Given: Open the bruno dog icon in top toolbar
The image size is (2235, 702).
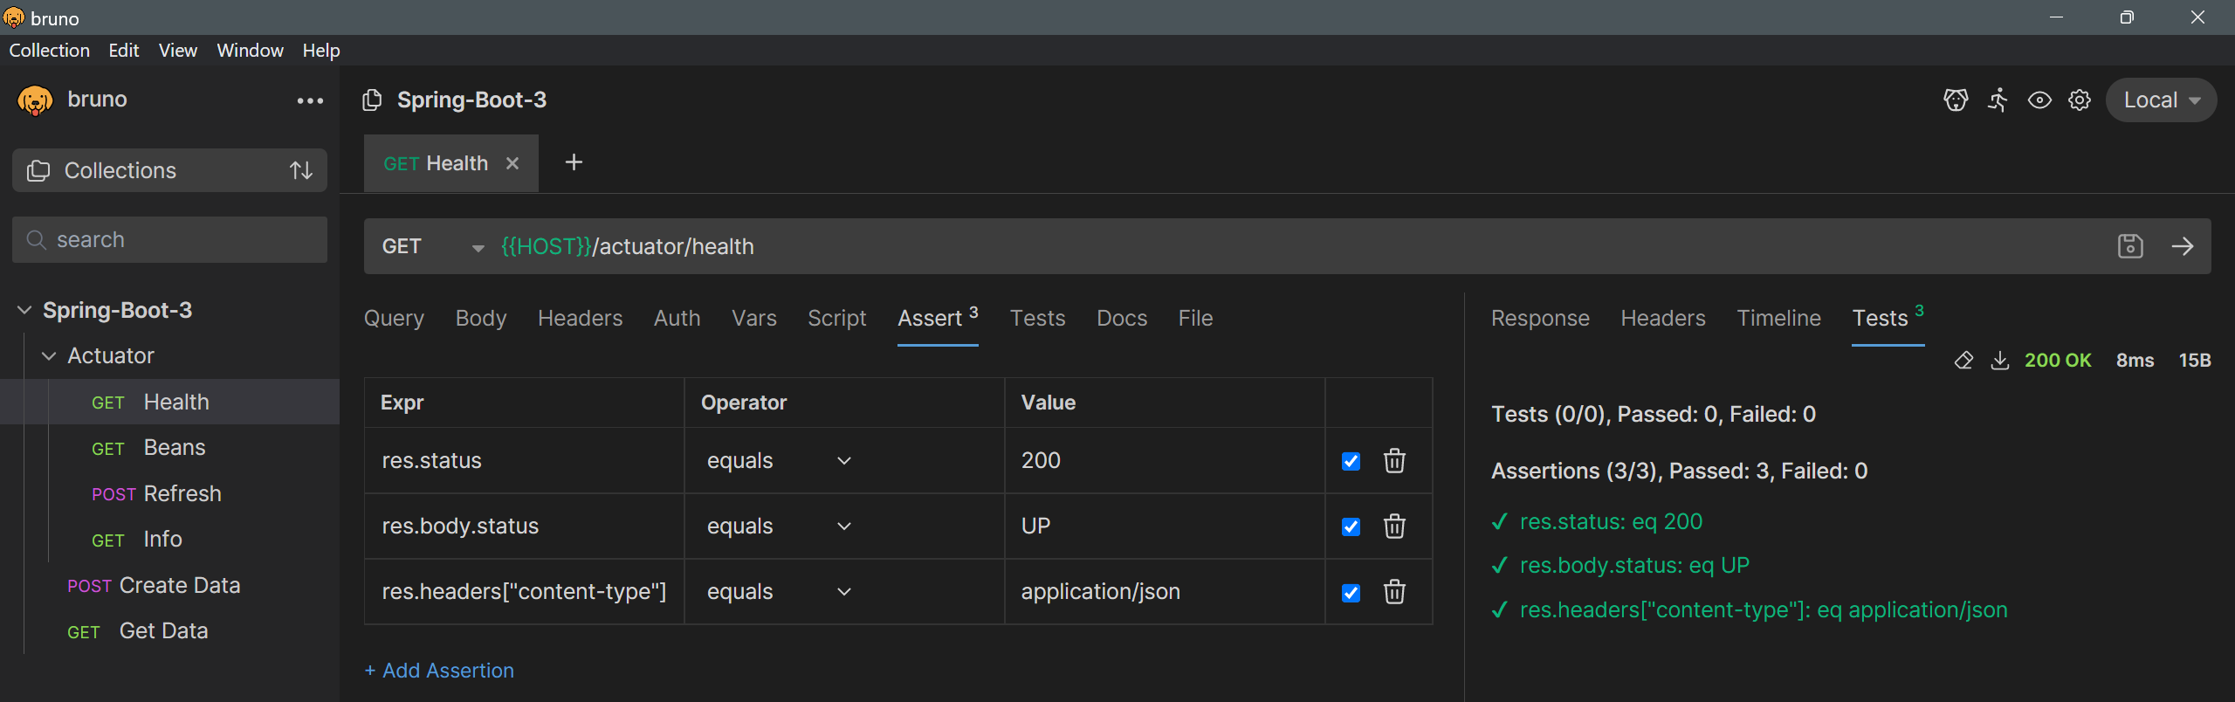Looking at the screenshot, I should point(1956,100).
